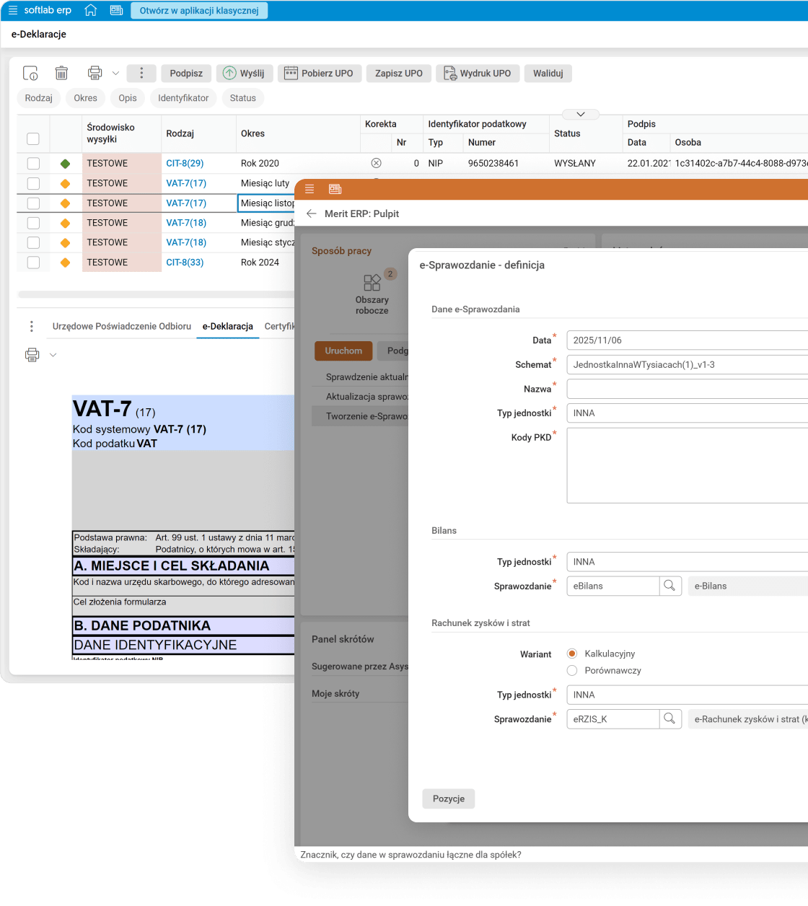Viewport: 808px width, 906px height.
Task: Click into the Nazwa input field
Action: [685, 389]
